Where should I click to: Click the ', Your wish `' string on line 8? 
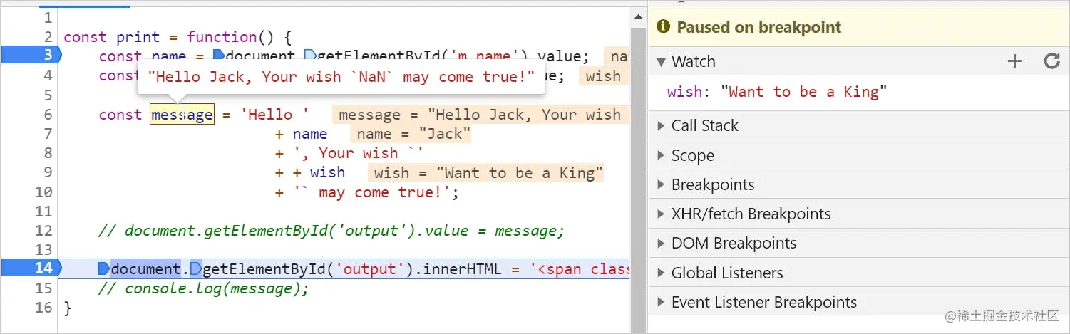pyautogui.click(x=359, y=153)
